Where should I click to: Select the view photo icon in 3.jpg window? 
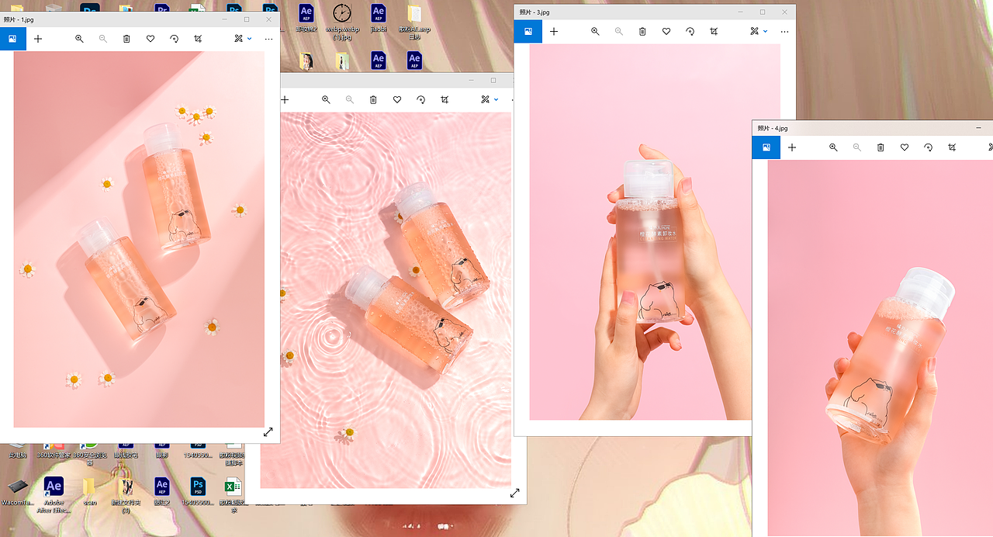click(528, 31)
